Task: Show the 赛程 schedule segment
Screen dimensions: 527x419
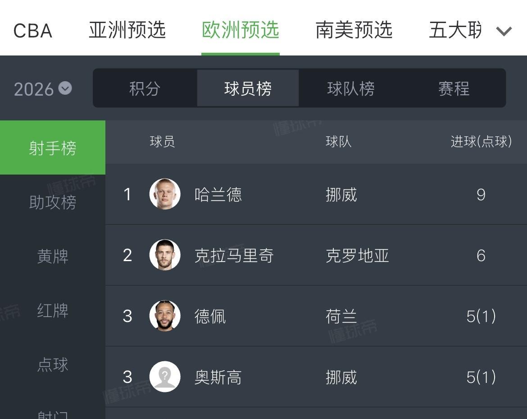Action: 454,88
